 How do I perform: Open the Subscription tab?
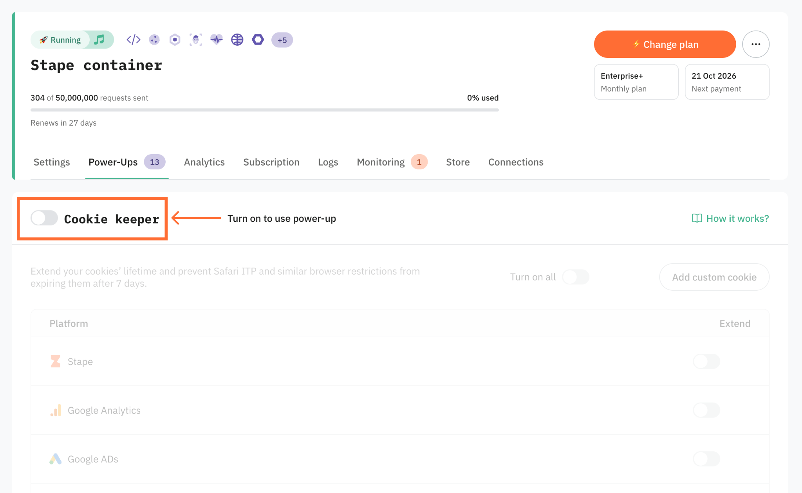point(271,162)
